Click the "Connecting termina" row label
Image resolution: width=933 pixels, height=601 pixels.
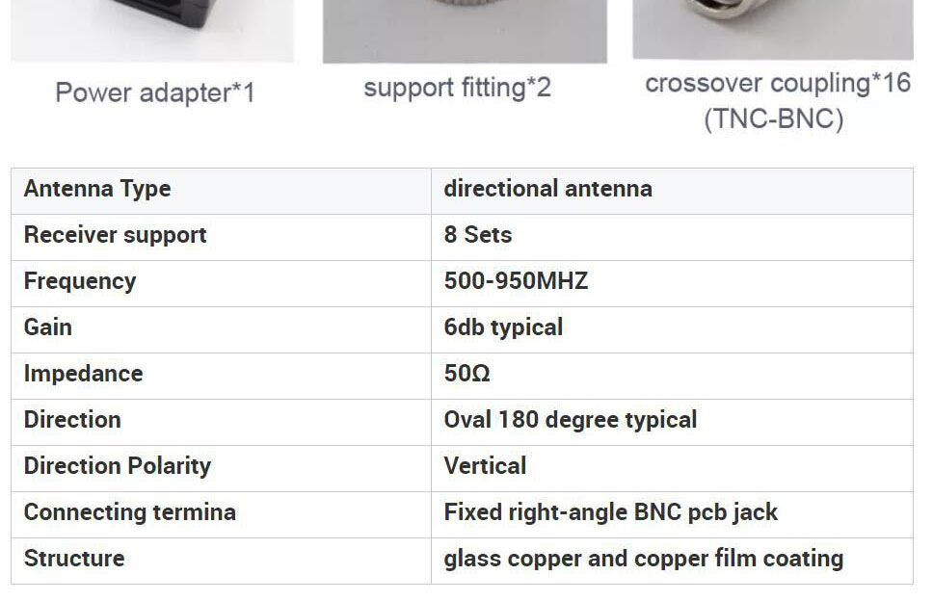click(129, 512)
